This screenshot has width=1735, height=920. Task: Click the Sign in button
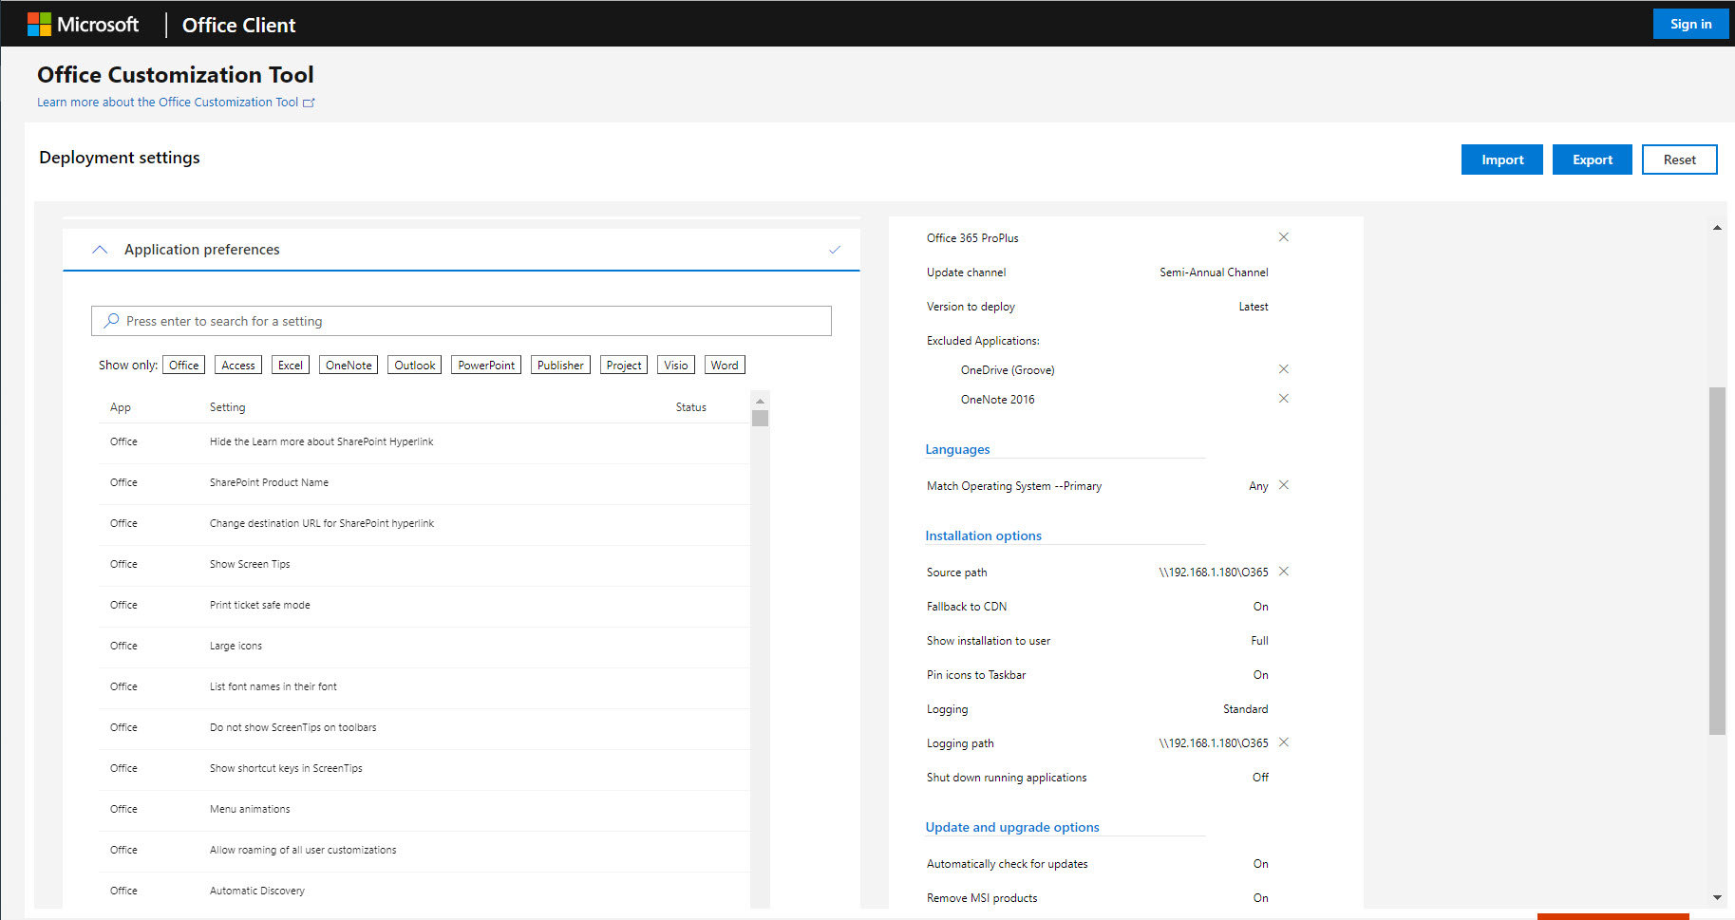pos(1690,24)
